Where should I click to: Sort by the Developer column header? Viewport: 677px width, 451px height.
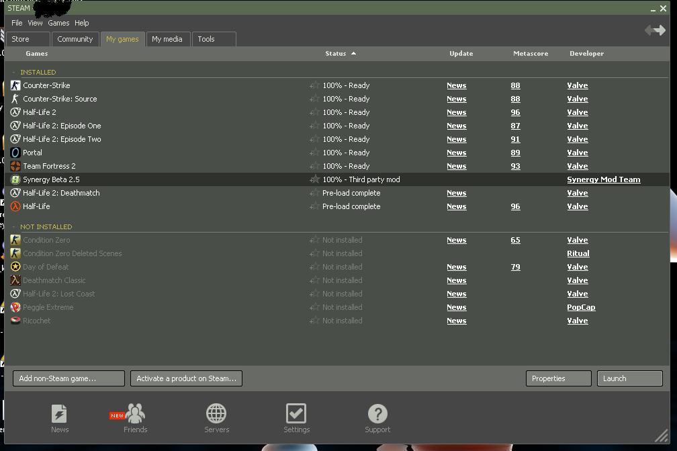(x=586, y=54)
